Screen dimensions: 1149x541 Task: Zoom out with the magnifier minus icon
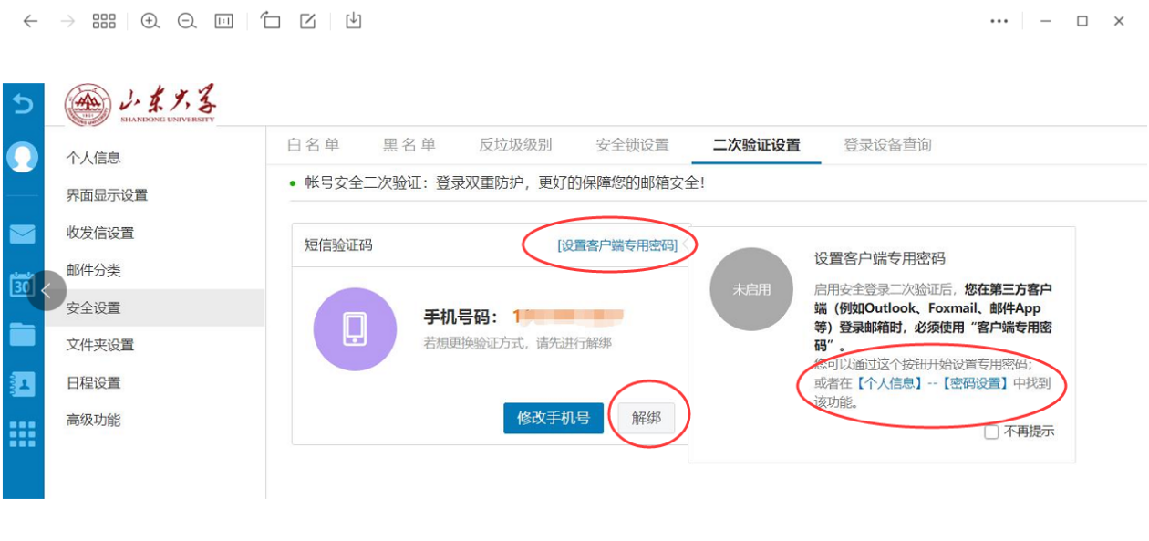click(x=187, y=21)
